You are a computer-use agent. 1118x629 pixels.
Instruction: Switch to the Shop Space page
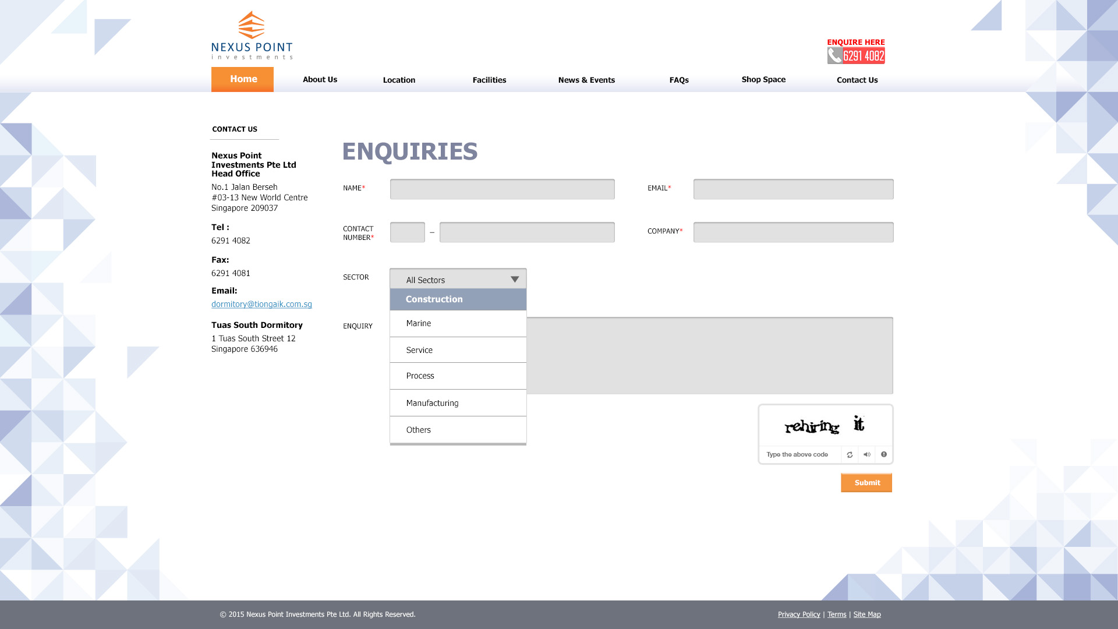(x=763, y=79)
